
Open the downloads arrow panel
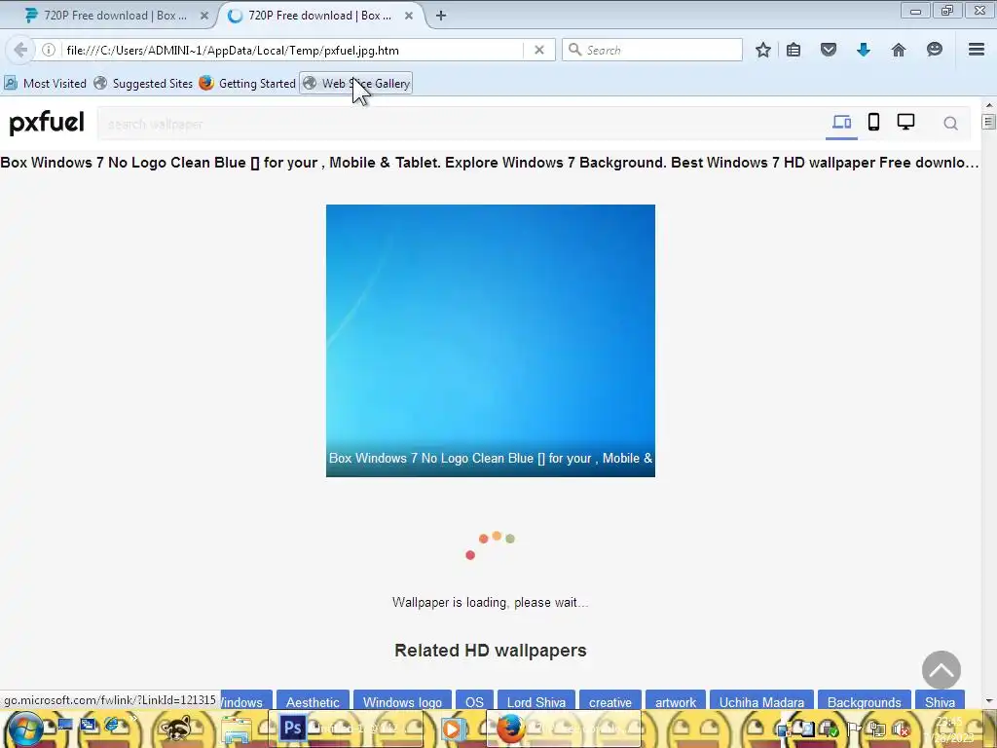pyautogui.click(x=863, y=50)
